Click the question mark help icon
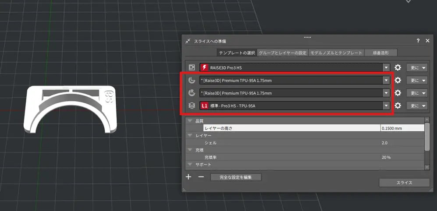 (x=418, y=41)
